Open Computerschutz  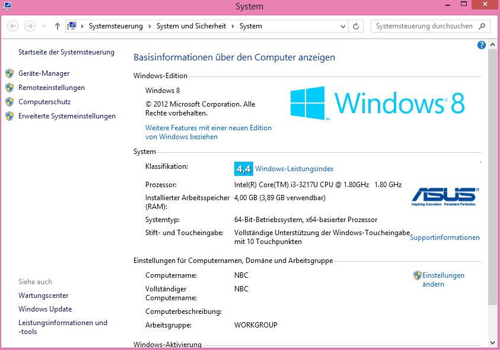click(x=44, y=102)
